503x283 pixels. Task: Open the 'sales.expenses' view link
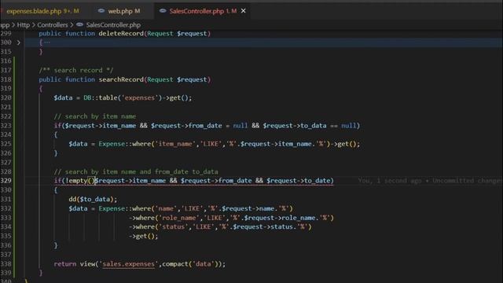click(x=128, y=264)
